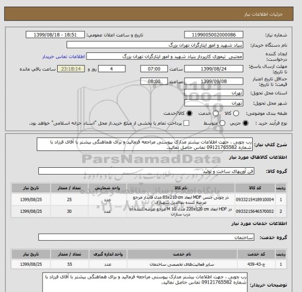Click the کد خدمت column header
Viewport: 302px width, 292px height.
tap(256, 254)
